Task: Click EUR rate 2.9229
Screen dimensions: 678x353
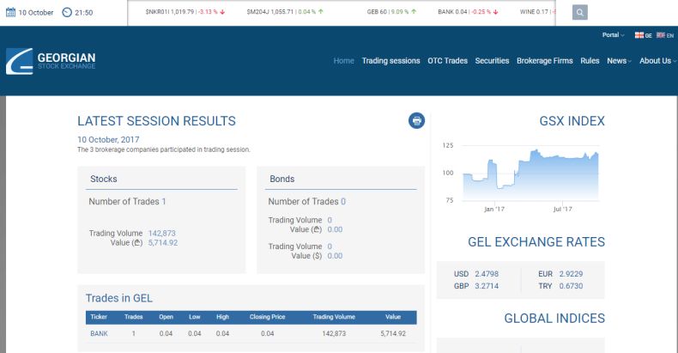Action: (x=571, y=274)
